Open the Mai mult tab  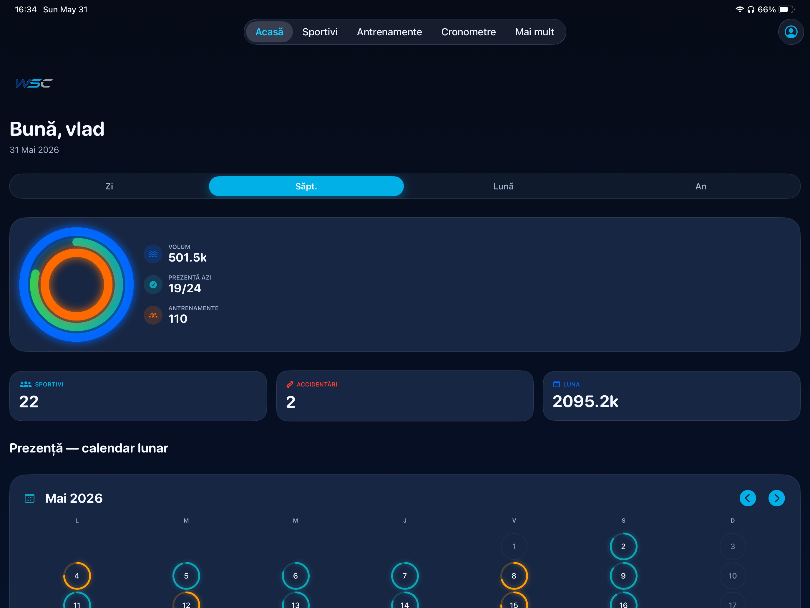pyautogui.click(x=535, y=32)
